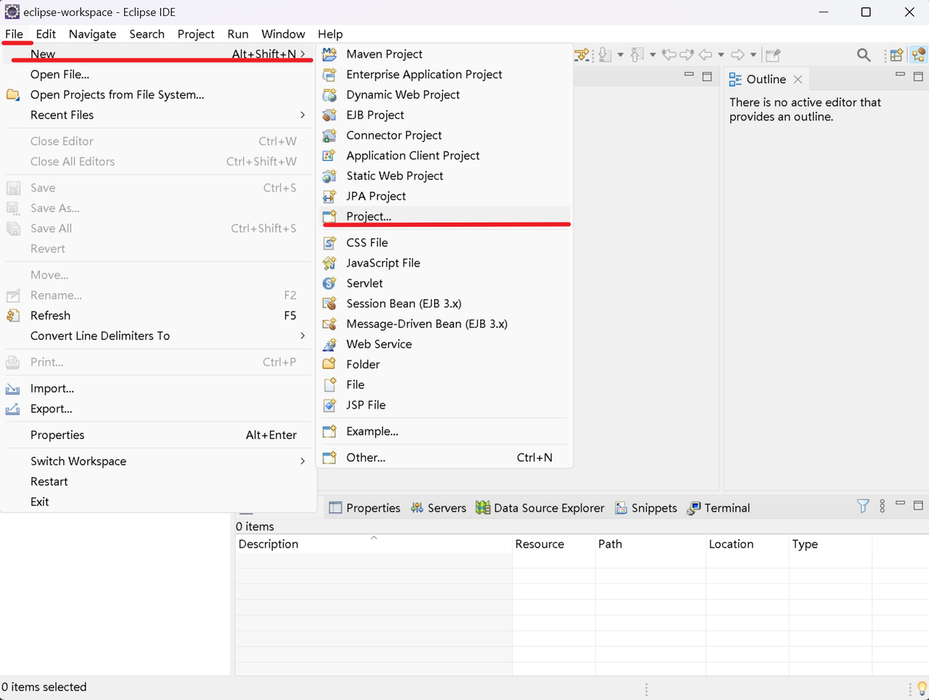Click the Pin Editor toolbar icon
This screenshot has height=700, width=929.
pos(773,54)
